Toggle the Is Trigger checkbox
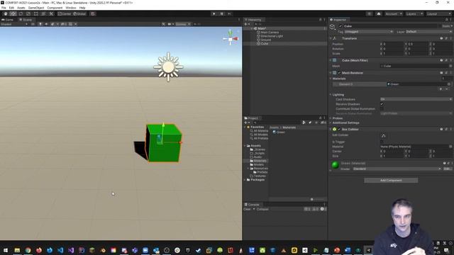Viewport: 454px width, 255px height. tap(382, 142)
